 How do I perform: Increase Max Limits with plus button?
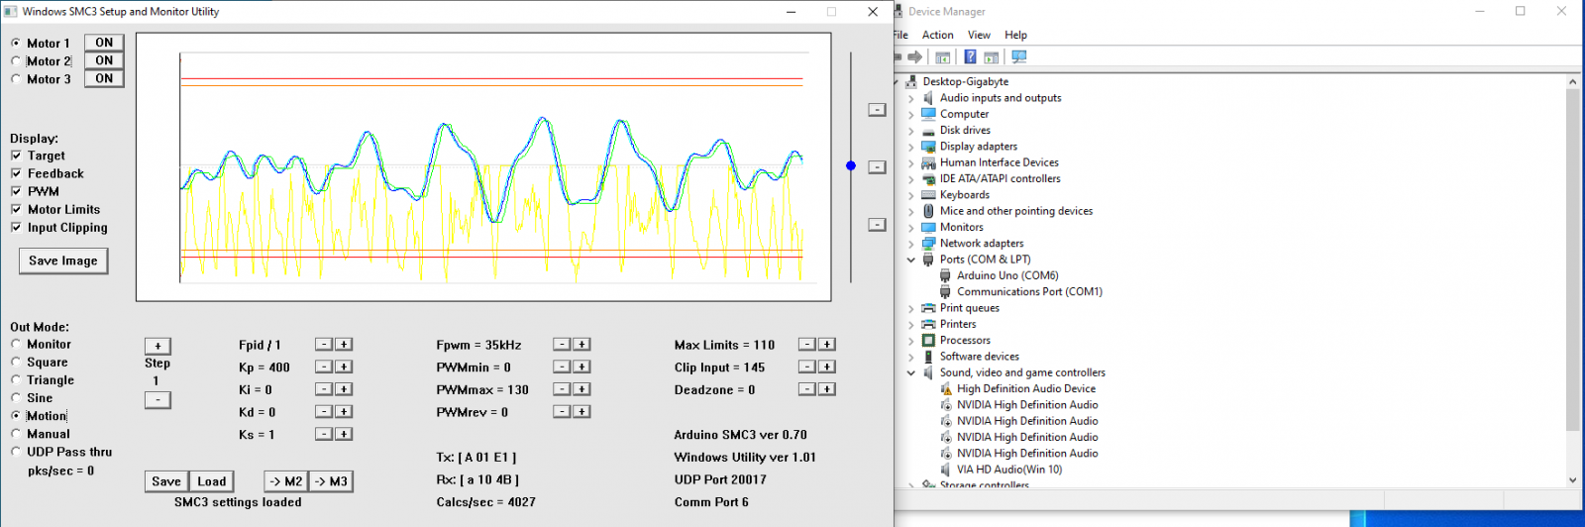[x=827, y=344]
